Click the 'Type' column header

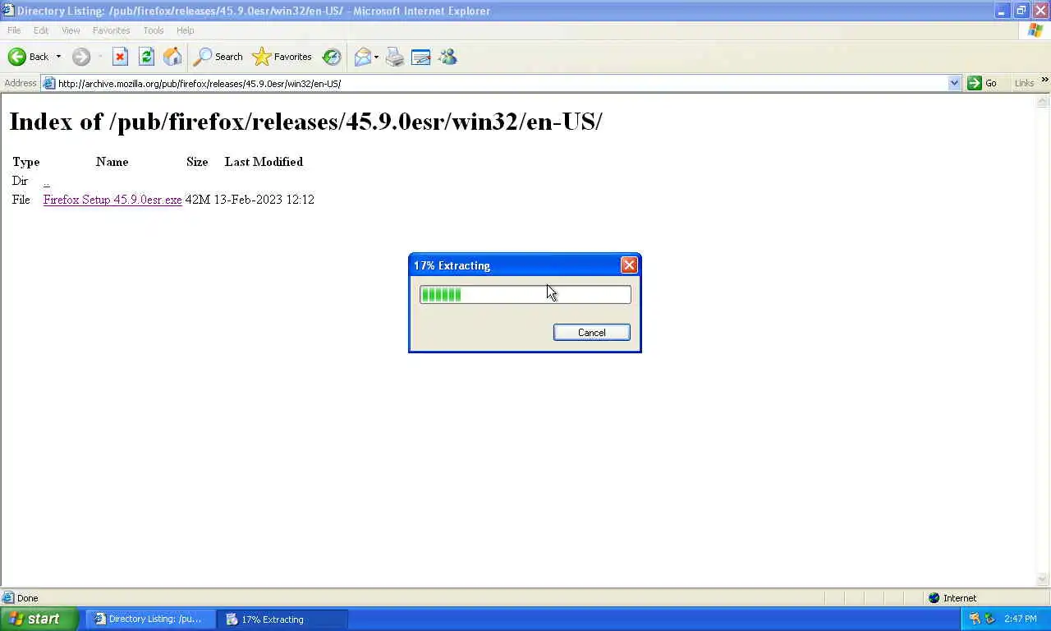(x=25, y=162)
